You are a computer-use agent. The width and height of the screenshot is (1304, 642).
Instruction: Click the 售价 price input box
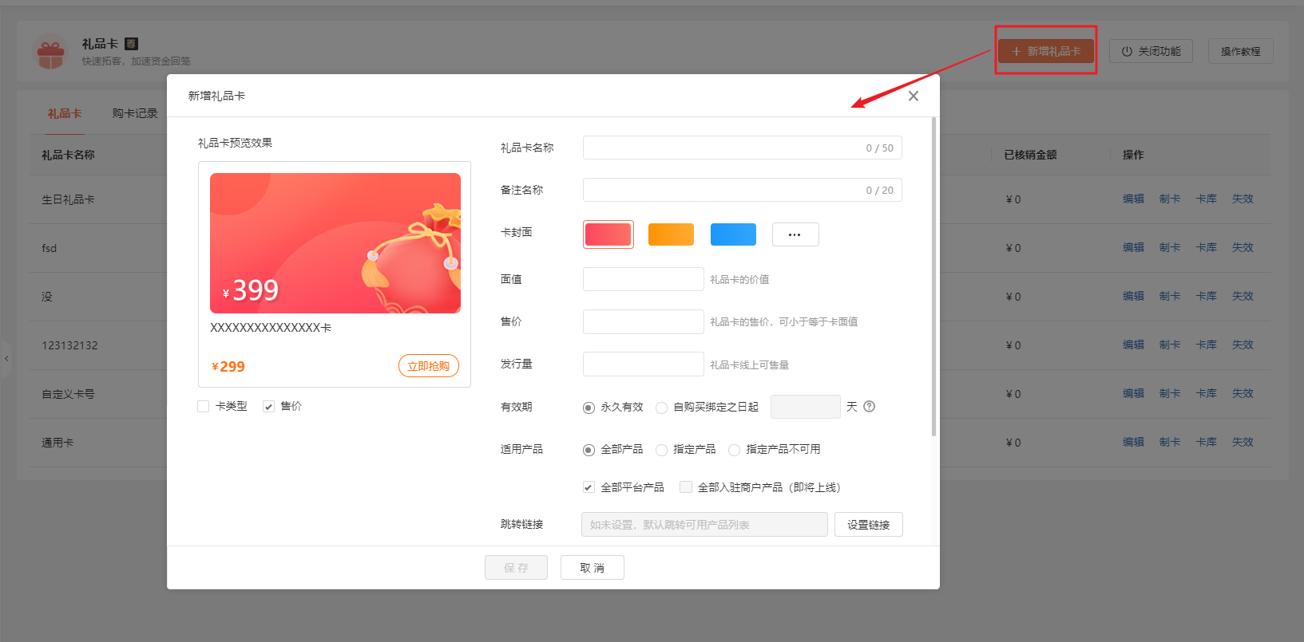(643, 321)
